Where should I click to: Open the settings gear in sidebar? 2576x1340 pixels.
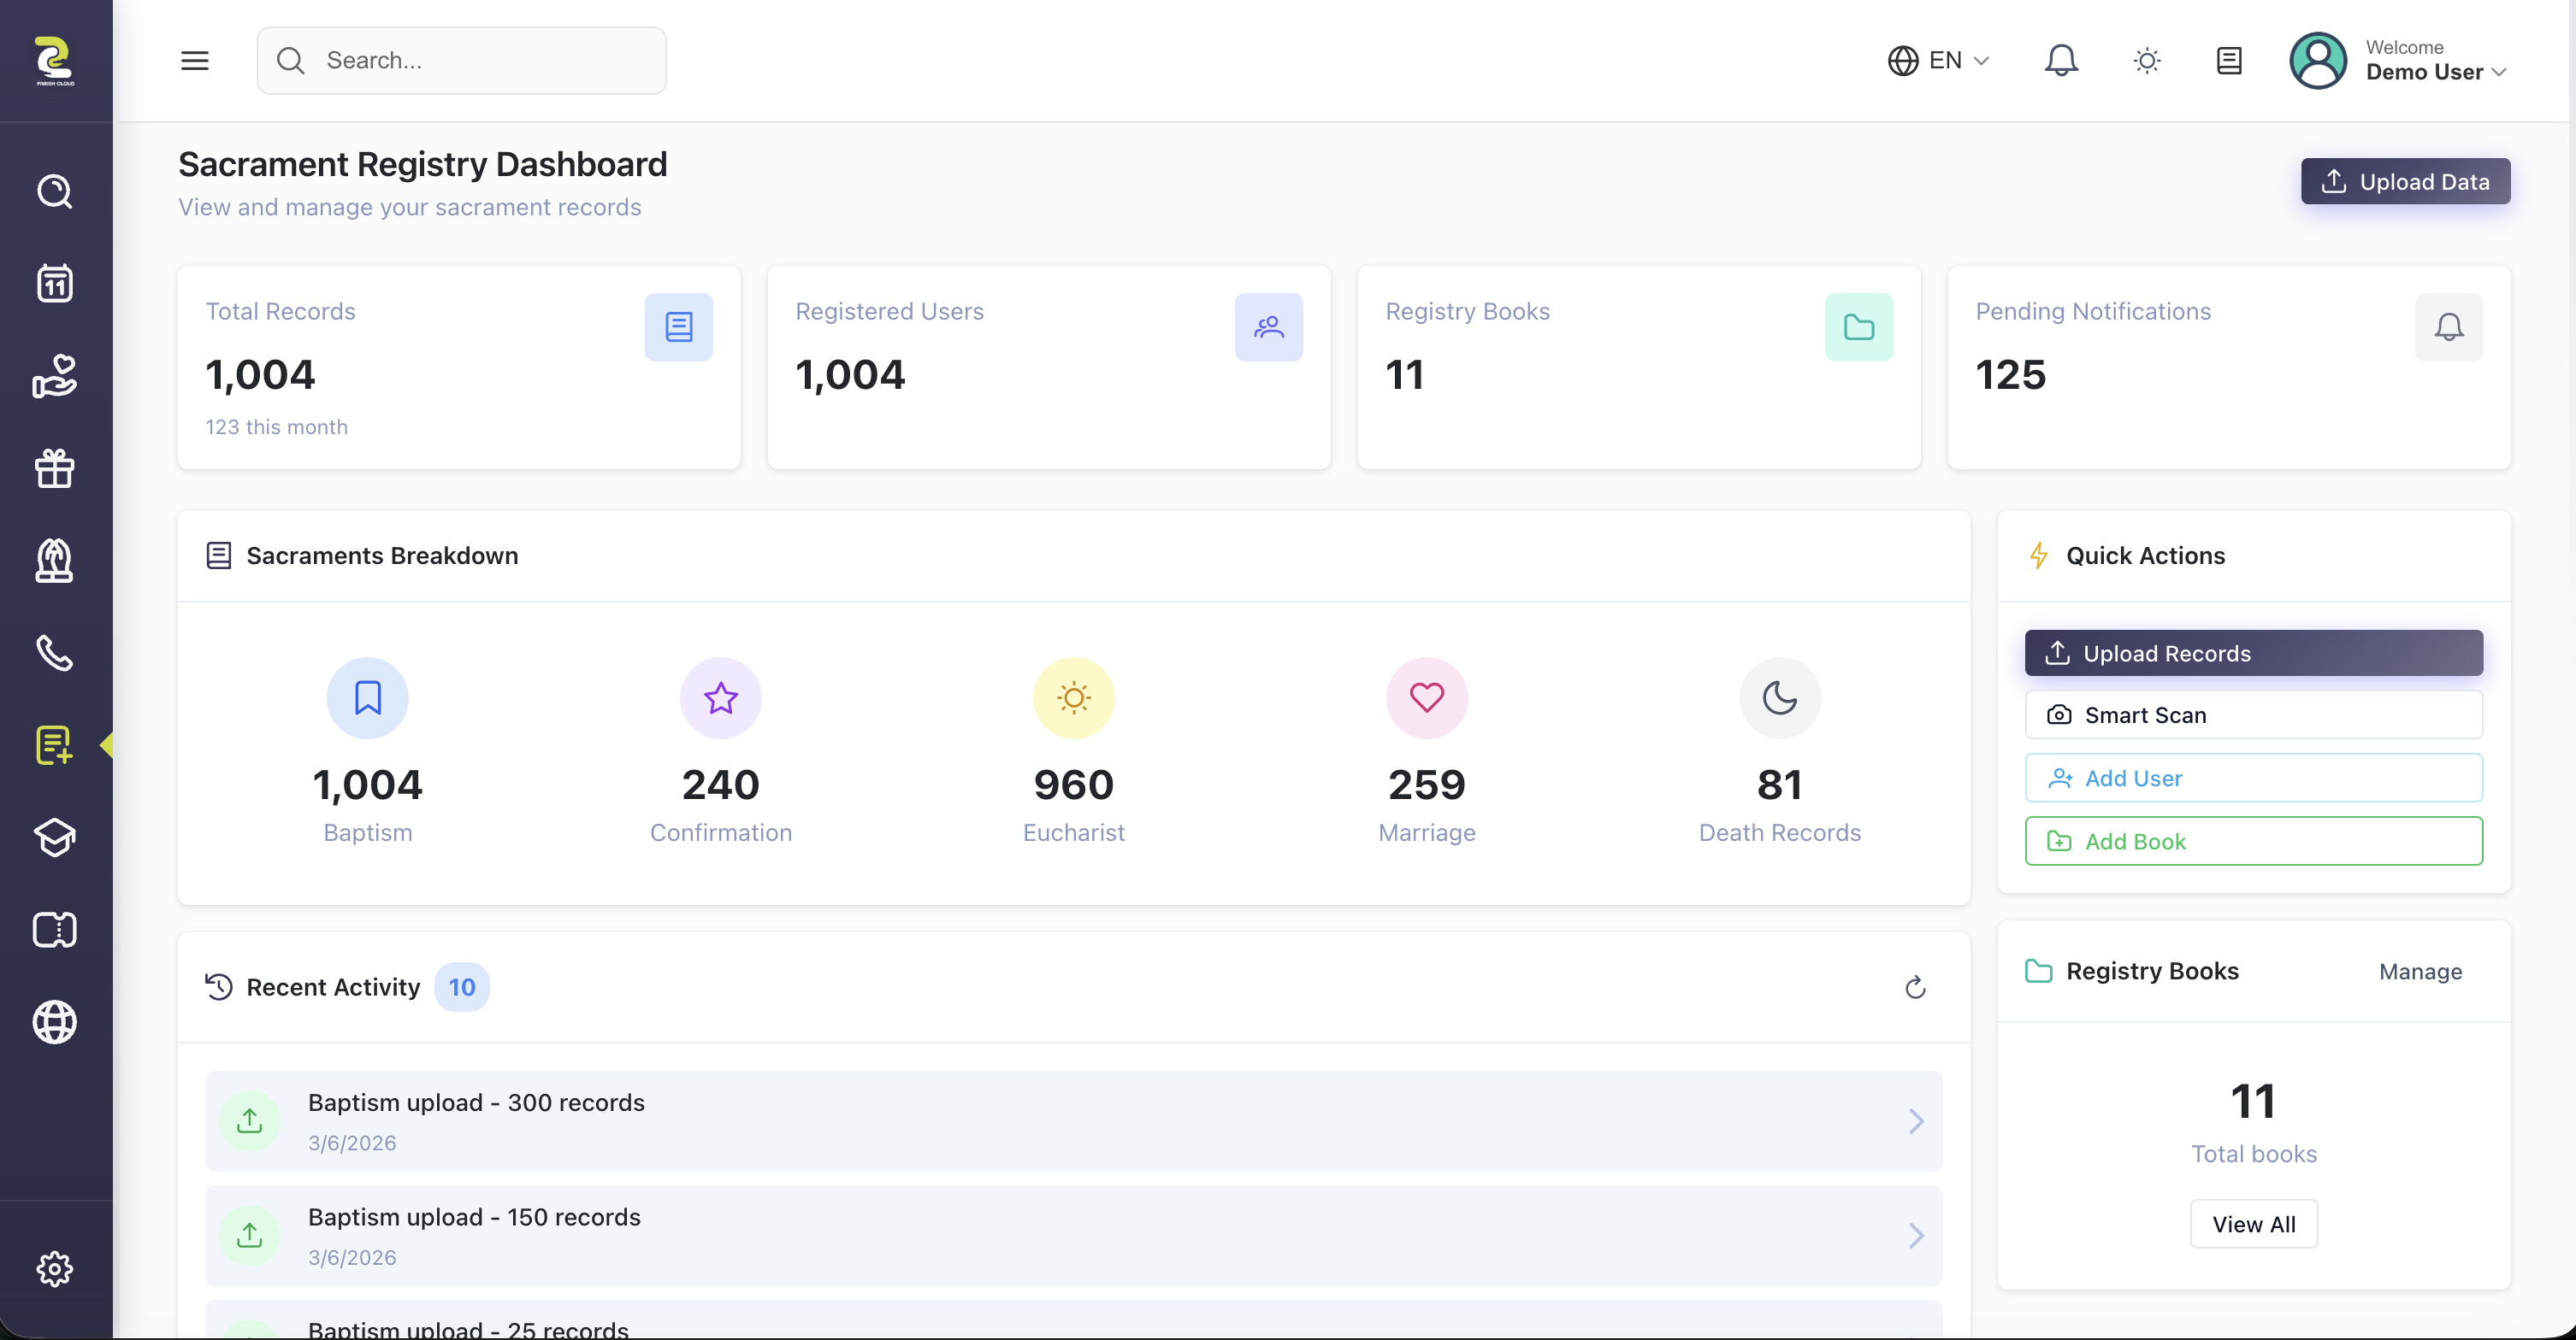click(55, 1269)
